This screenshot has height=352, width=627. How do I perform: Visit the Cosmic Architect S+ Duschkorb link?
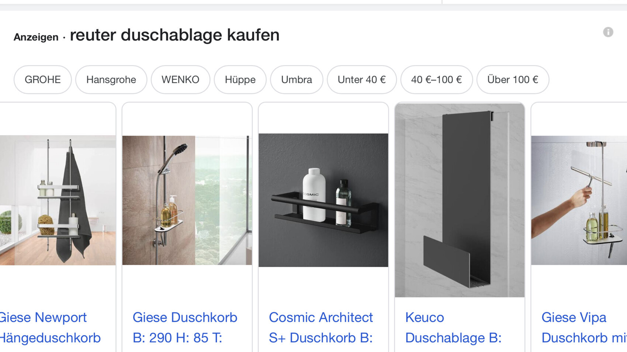click(321, 328)
